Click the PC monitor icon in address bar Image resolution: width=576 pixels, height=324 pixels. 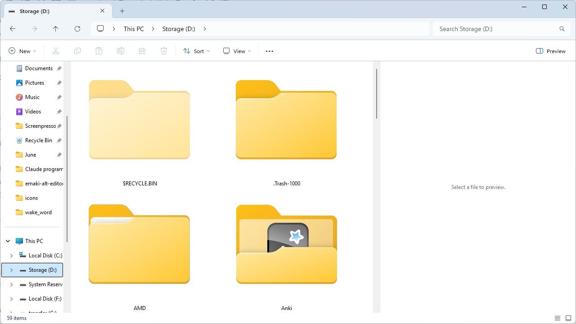100,29
